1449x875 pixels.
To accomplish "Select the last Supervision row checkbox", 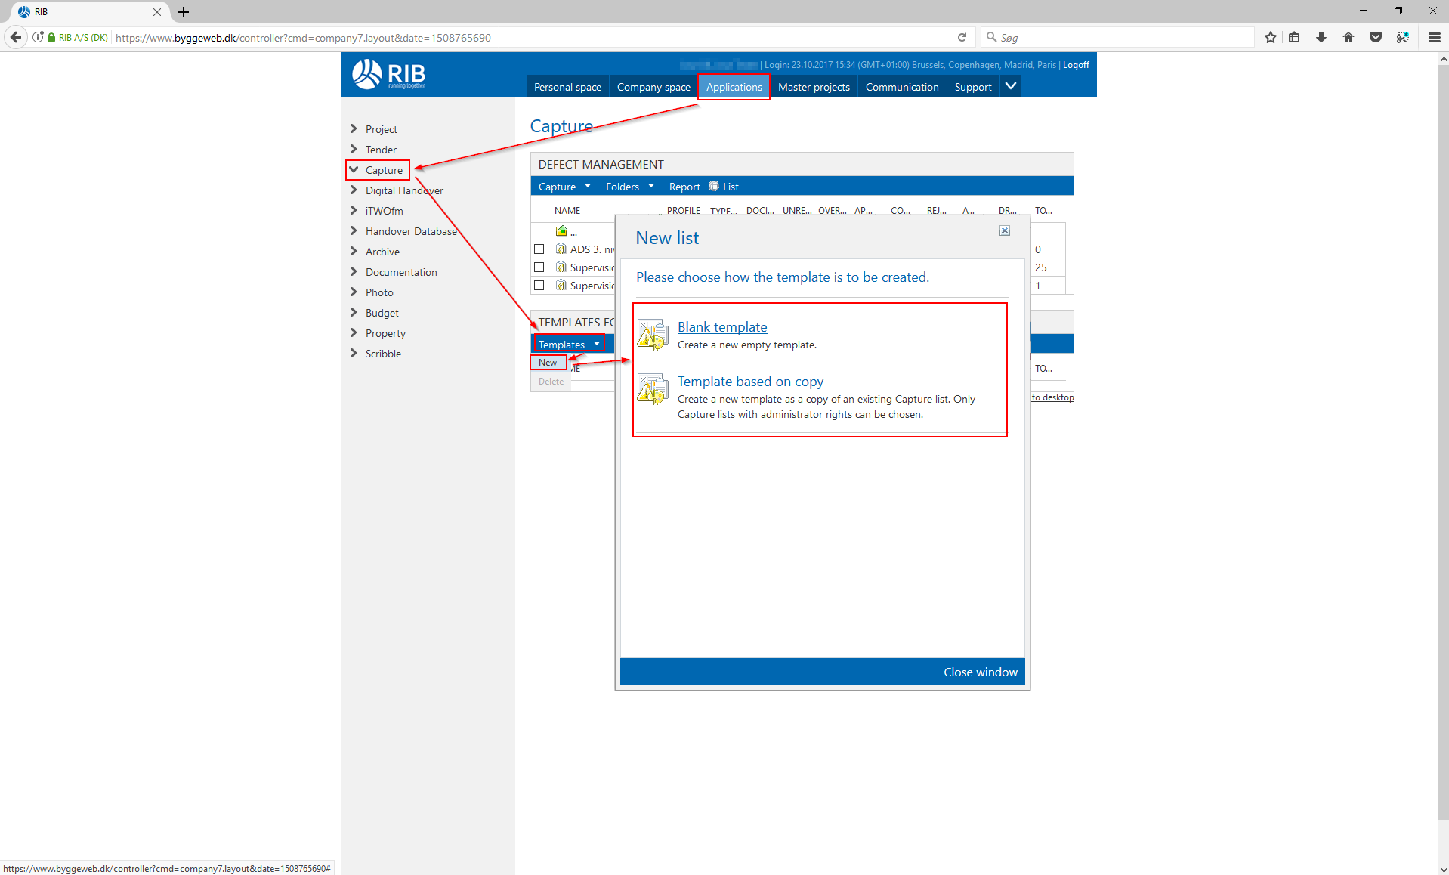I will tap(539, 286).
